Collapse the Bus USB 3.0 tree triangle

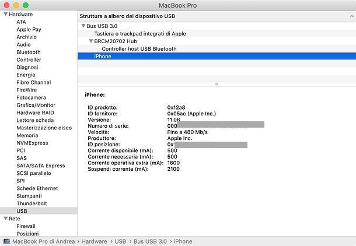click(83, 26)
